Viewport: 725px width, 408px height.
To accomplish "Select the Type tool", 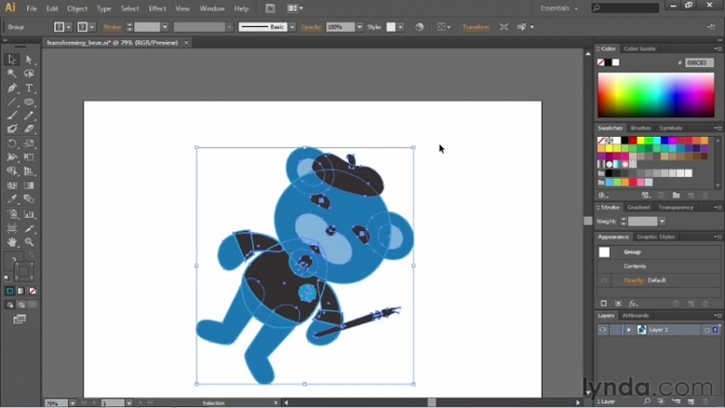I will point(29,88).
